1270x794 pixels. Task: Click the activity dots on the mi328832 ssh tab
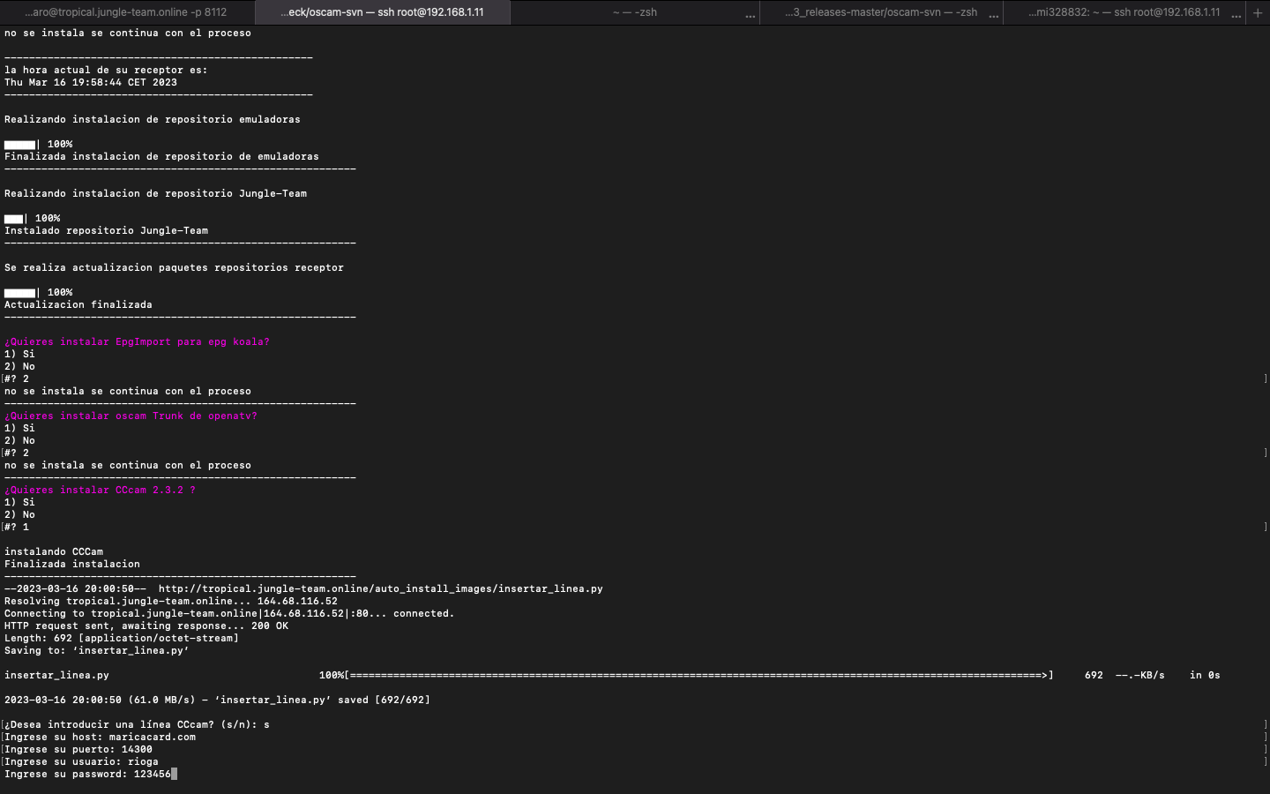[x=1236, y=15]
